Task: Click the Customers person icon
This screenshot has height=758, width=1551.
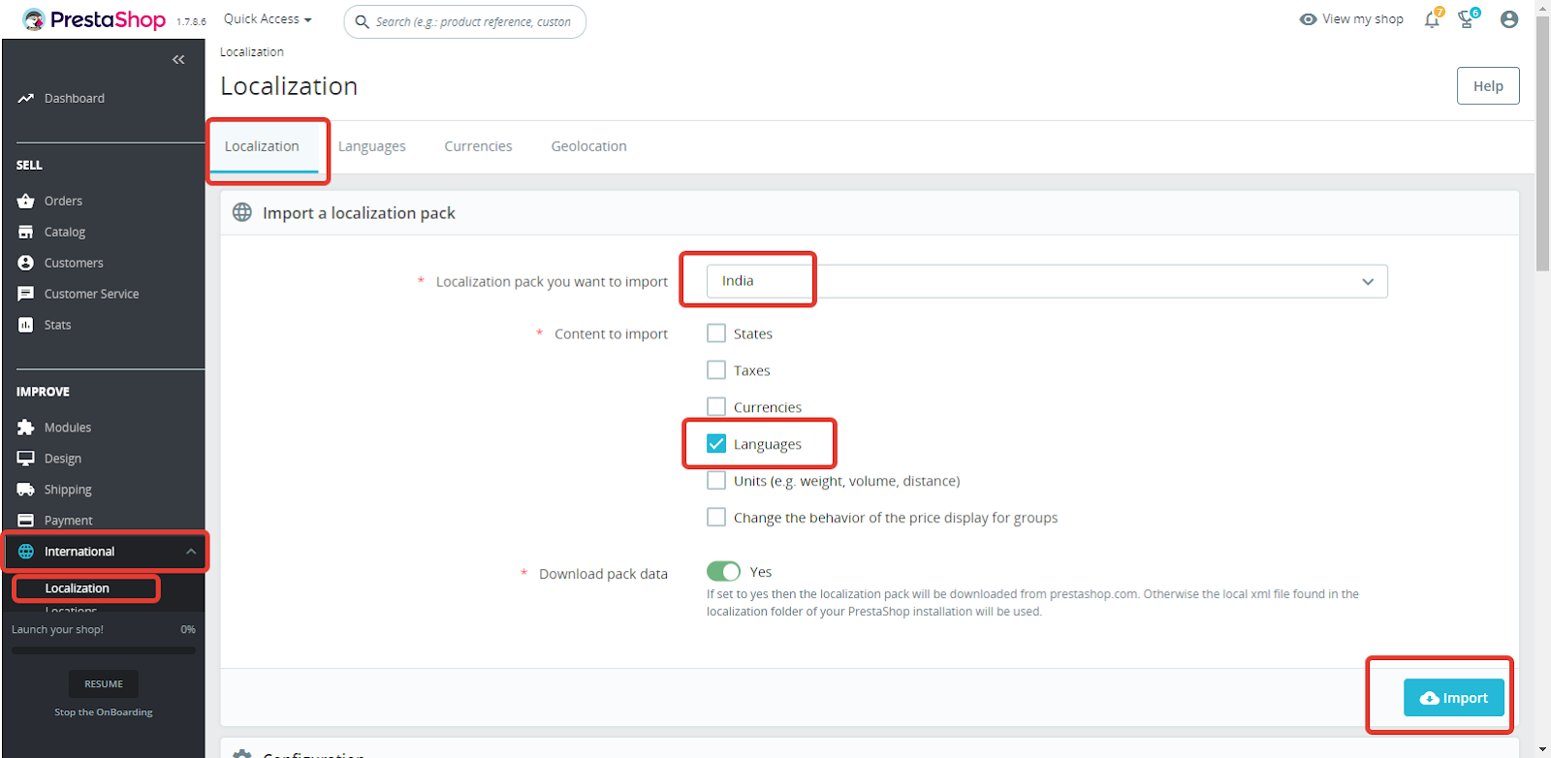Action: (x=26, y=263)
